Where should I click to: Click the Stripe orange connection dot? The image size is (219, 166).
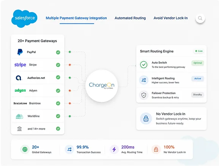point(70,65)
